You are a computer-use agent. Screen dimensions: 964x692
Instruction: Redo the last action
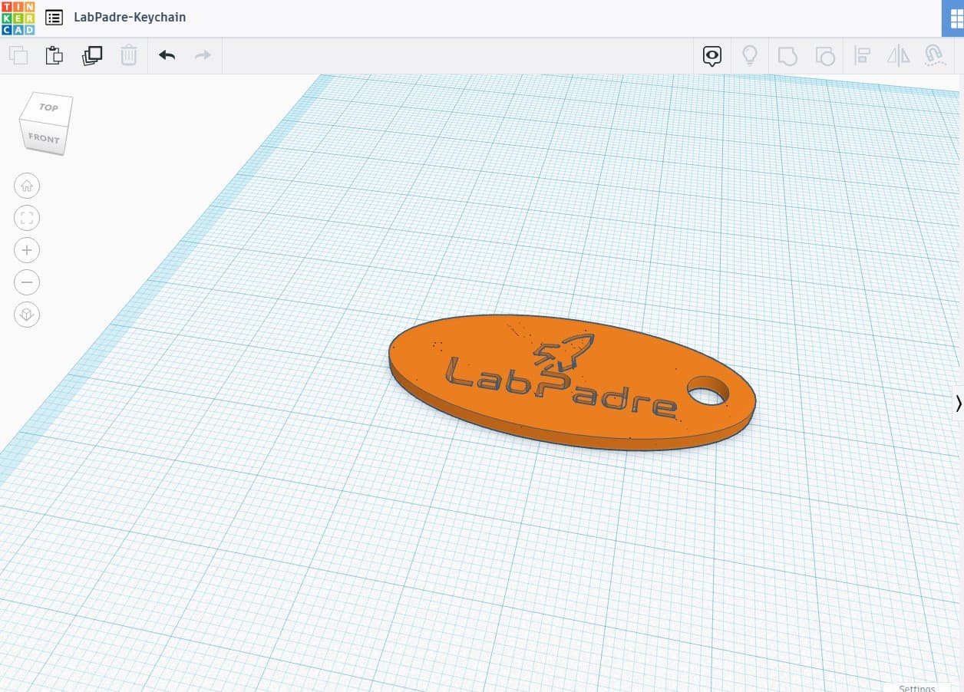point(203,55)
